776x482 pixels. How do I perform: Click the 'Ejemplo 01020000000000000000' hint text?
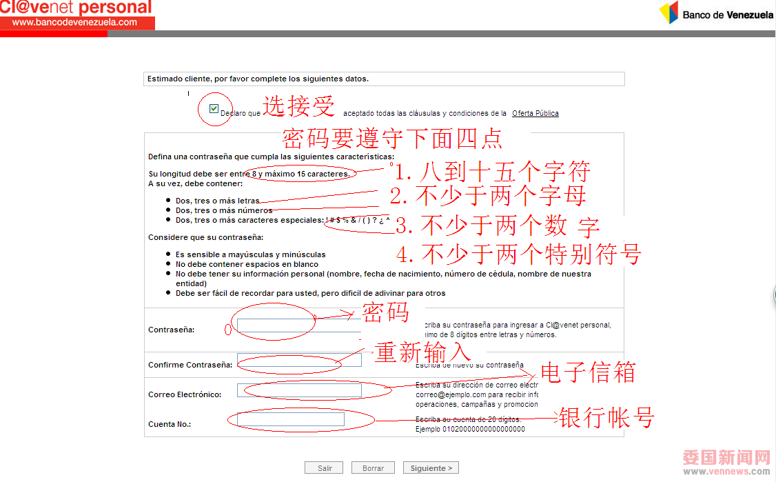click(x=470, y=430)
